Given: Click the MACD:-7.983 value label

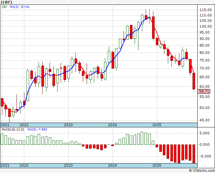Looking at the screenshot, I should point(37,130).
